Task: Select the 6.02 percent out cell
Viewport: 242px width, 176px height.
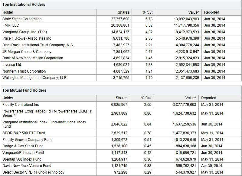Action: (149, 25)
